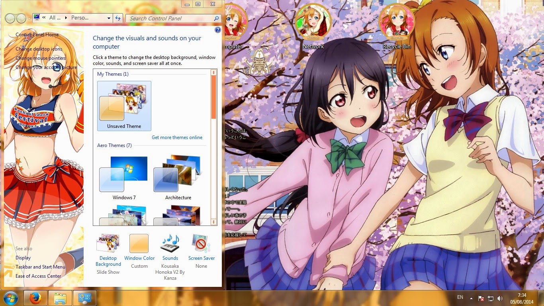
Task: Open Ease of Access Center link
Action: 38,276
